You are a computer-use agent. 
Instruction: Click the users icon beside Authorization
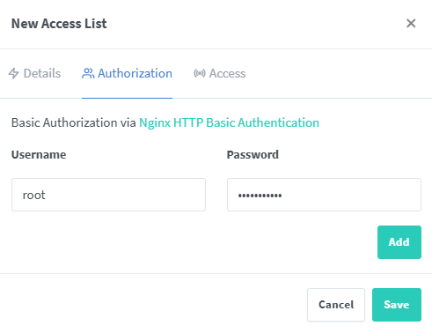[88, 73]
